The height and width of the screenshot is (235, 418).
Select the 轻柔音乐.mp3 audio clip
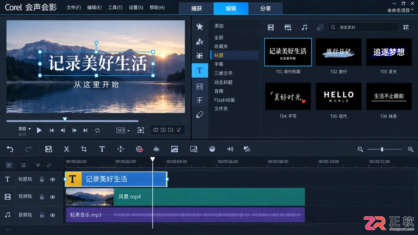tap(185, 215)
